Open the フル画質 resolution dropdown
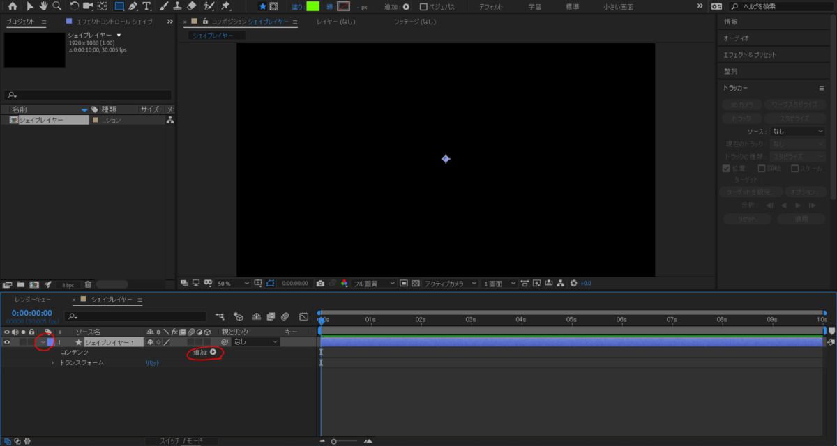The image size is (837, 446). 375,284
